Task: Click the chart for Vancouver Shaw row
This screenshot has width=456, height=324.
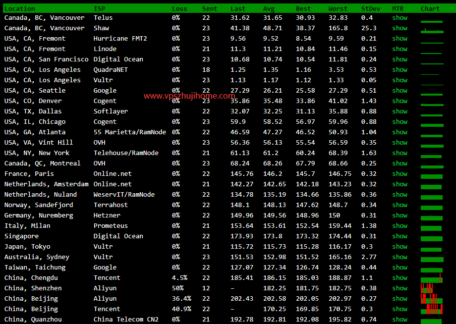Action: point(432,31)
